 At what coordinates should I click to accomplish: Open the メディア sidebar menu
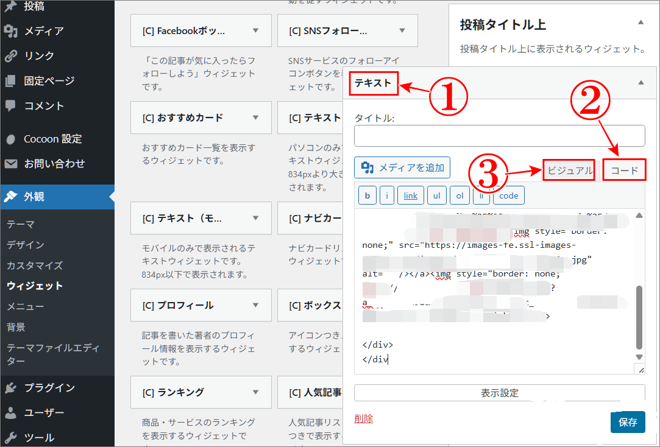43,31
